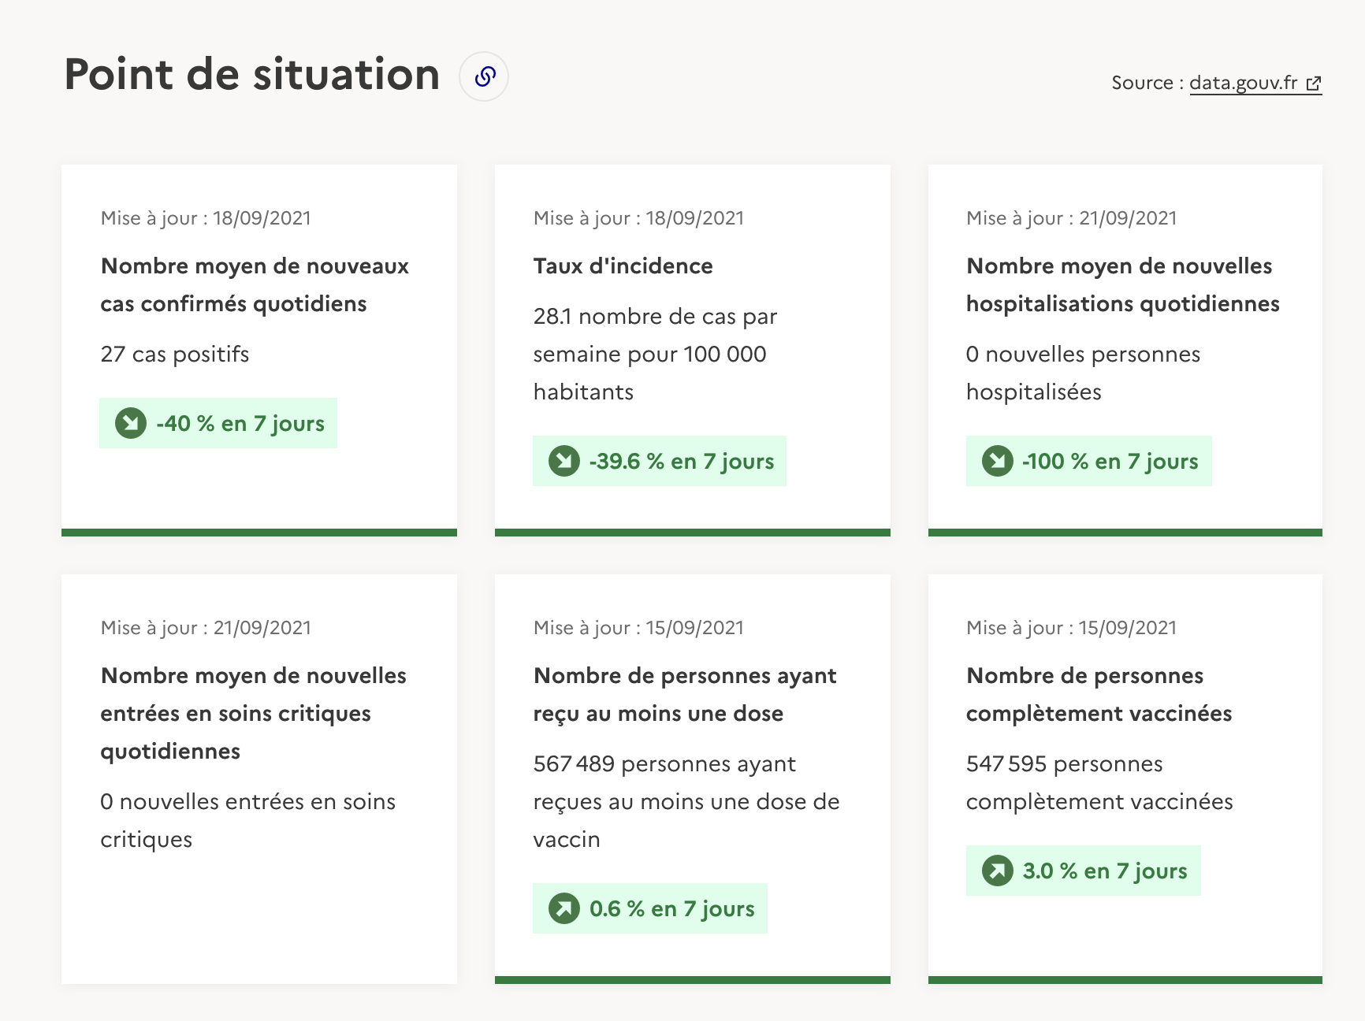Viewport: 1365px width, 1021px height.
Task: Click the 'Nombre de personnes complètement vaccinées' title
Action: coord(1099,694)
